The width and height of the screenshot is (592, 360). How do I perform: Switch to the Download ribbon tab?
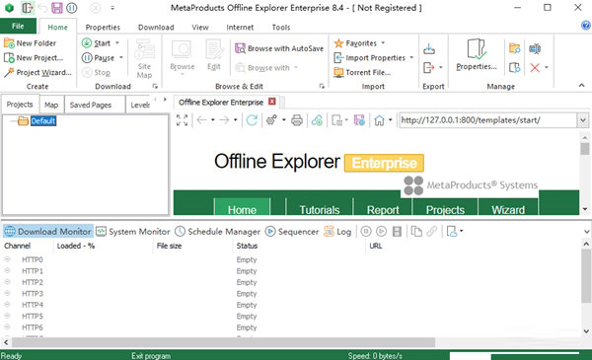[156, 28]
